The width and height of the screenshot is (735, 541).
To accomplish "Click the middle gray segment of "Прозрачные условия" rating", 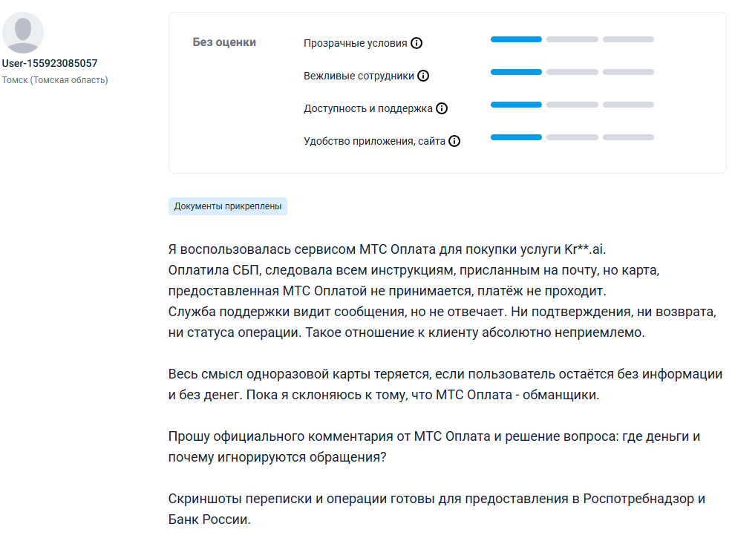I will click(572, 39).
